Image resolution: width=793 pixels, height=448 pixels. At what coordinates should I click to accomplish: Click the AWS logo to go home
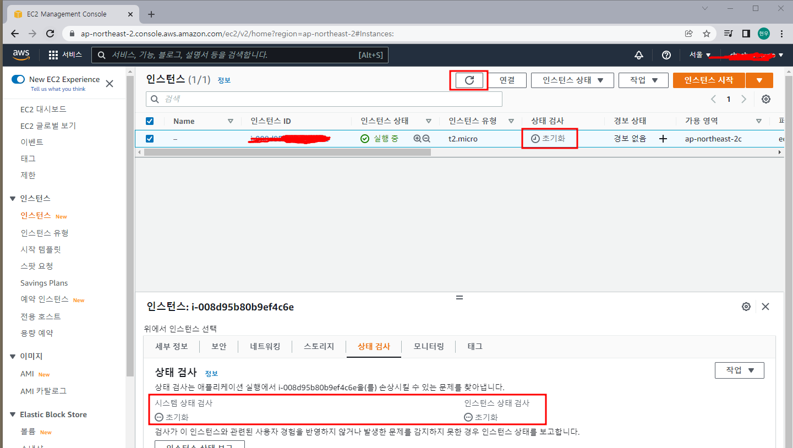click(21, 54)
